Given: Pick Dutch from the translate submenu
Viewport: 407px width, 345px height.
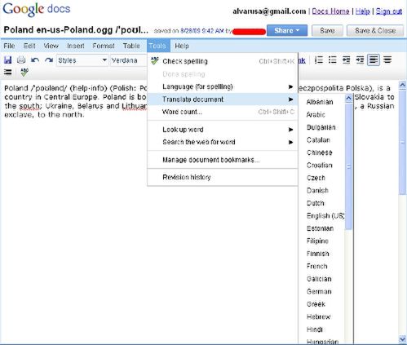Looking at the screenshot, I should click(x=316, y=203).
